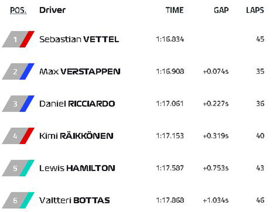The width and height of the screenshot is (273, 212).
Task: Click the Driver column header
Action: pos(53,10)
